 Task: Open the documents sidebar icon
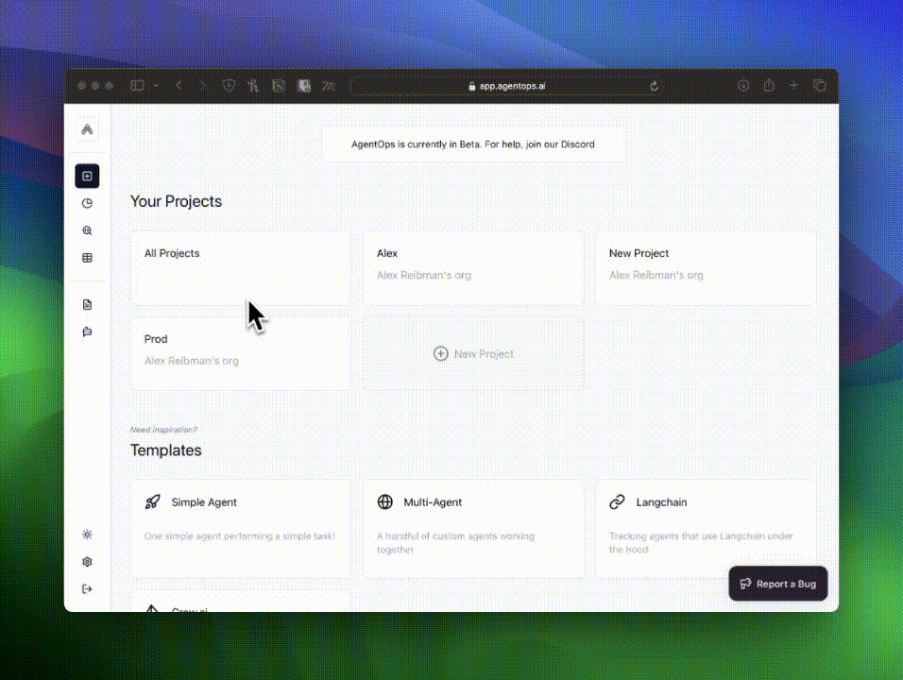[x=87, y=305]
